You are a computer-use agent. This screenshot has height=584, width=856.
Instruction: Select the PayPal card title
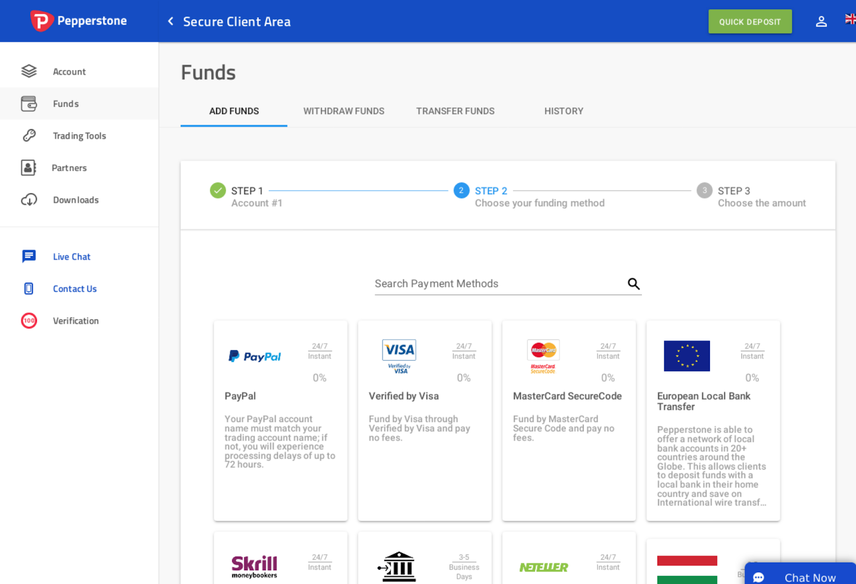(240, 396)
